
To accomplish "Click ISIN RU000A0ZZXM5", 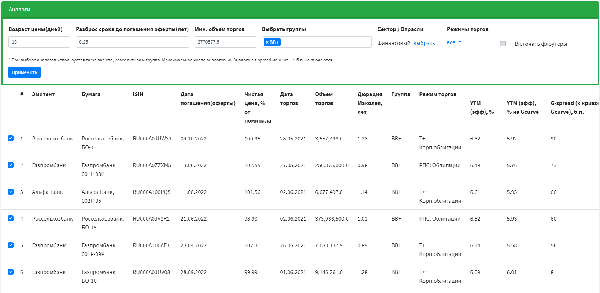I will tap(152, 165).
